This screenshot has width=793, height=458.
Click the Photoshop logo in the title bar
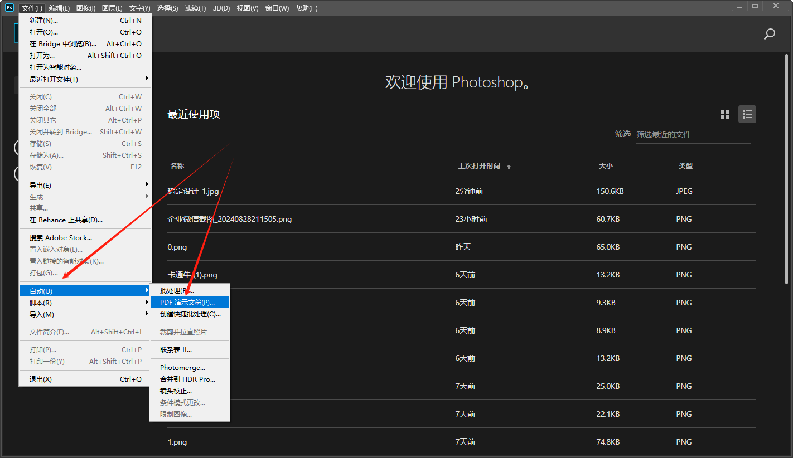[8, 7]
